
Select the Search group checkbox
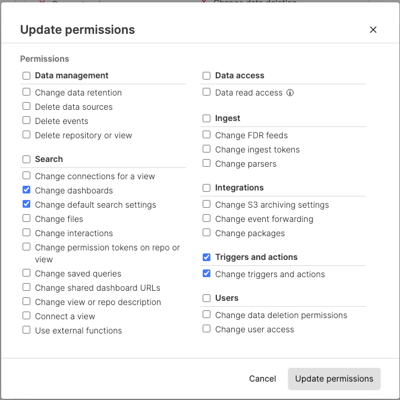point(26,159)
